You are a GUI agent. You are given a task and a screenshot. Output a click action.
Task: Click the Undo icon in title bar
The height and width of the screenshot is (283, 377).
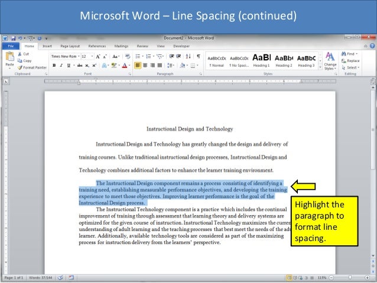coord(20,38)
